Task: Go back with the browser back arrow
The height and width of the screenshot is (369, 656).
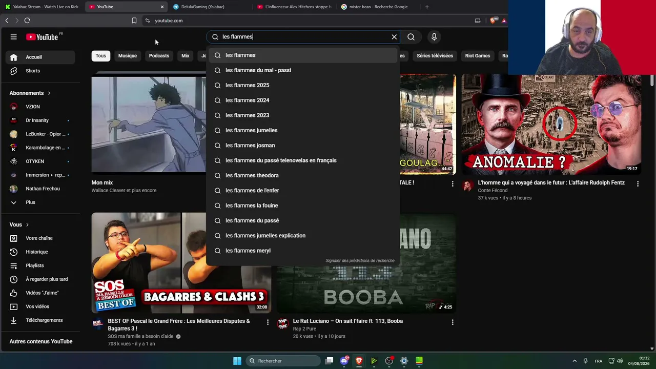Action: coord(7,20)
